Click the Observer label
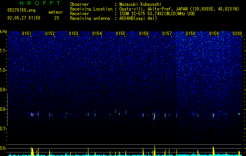The image size is (246, 156). [x=79, y=4]
